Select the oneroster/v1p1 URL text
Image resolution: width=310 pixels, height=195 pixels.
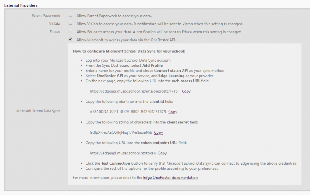pyautogui.click(x=134, y=91)
